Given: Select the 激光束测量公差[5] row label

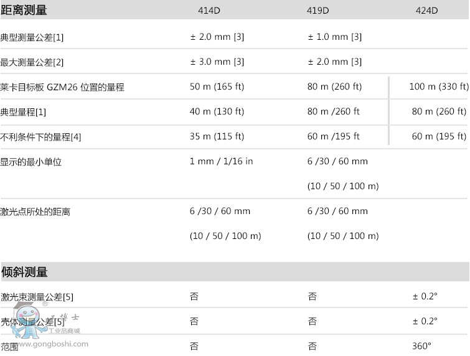Looking at the screenshot, I should (x=37, y=297).
